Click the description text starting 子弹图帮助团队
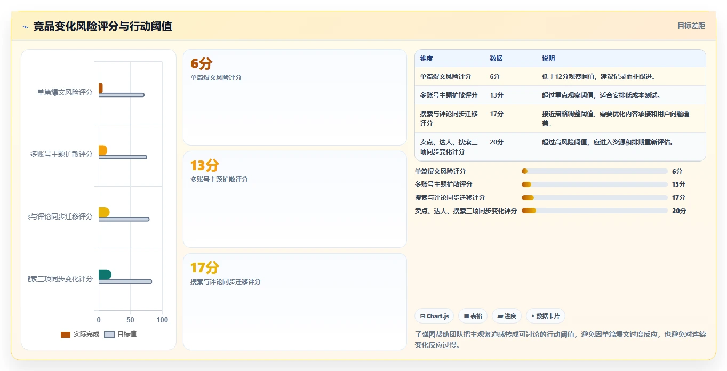The width and height of the screenshot is (727, 371). [x=560, y=340]
